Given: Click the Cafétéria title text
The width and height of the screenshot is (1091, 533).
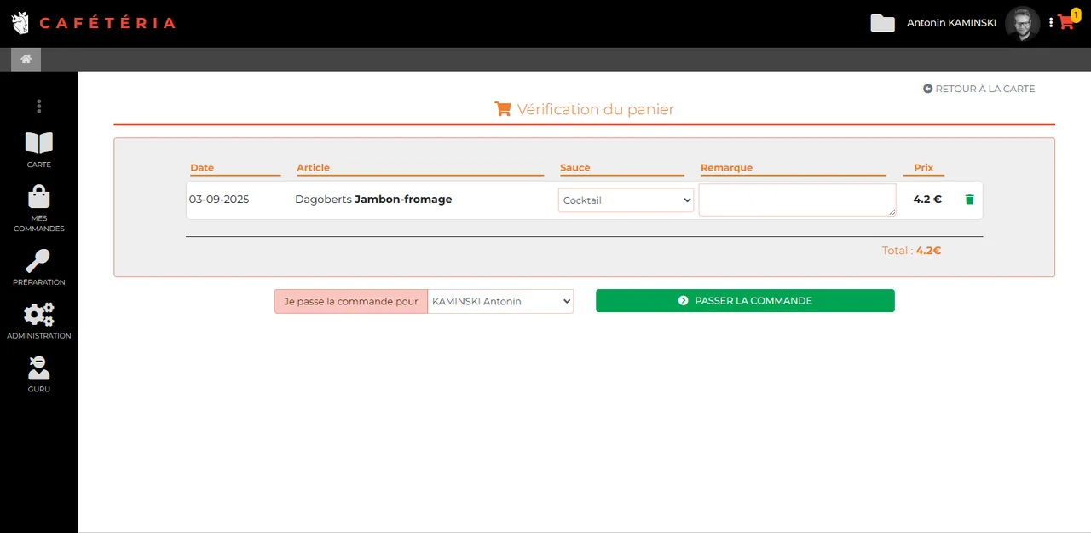Looking at the screenshot, I should pos(107,23).
